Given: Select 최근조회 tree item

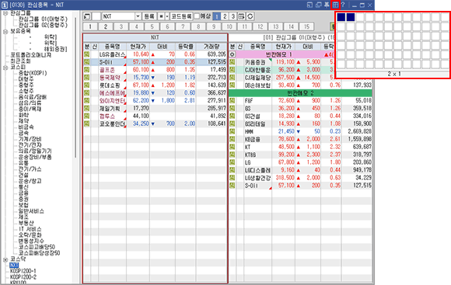Looking at the screenshot, I should point(20,61).
